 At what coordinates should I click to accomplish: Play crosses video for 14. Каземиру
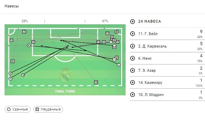(133, 82)
